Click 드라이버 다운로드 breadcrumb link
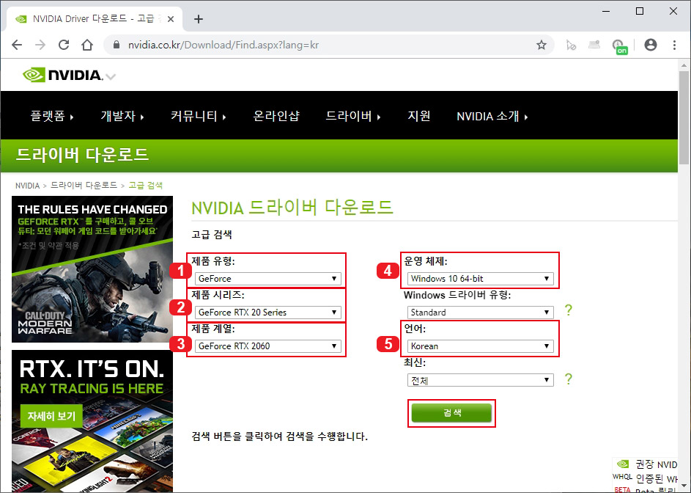Screen dimensions: 691x493 (84, 186)
